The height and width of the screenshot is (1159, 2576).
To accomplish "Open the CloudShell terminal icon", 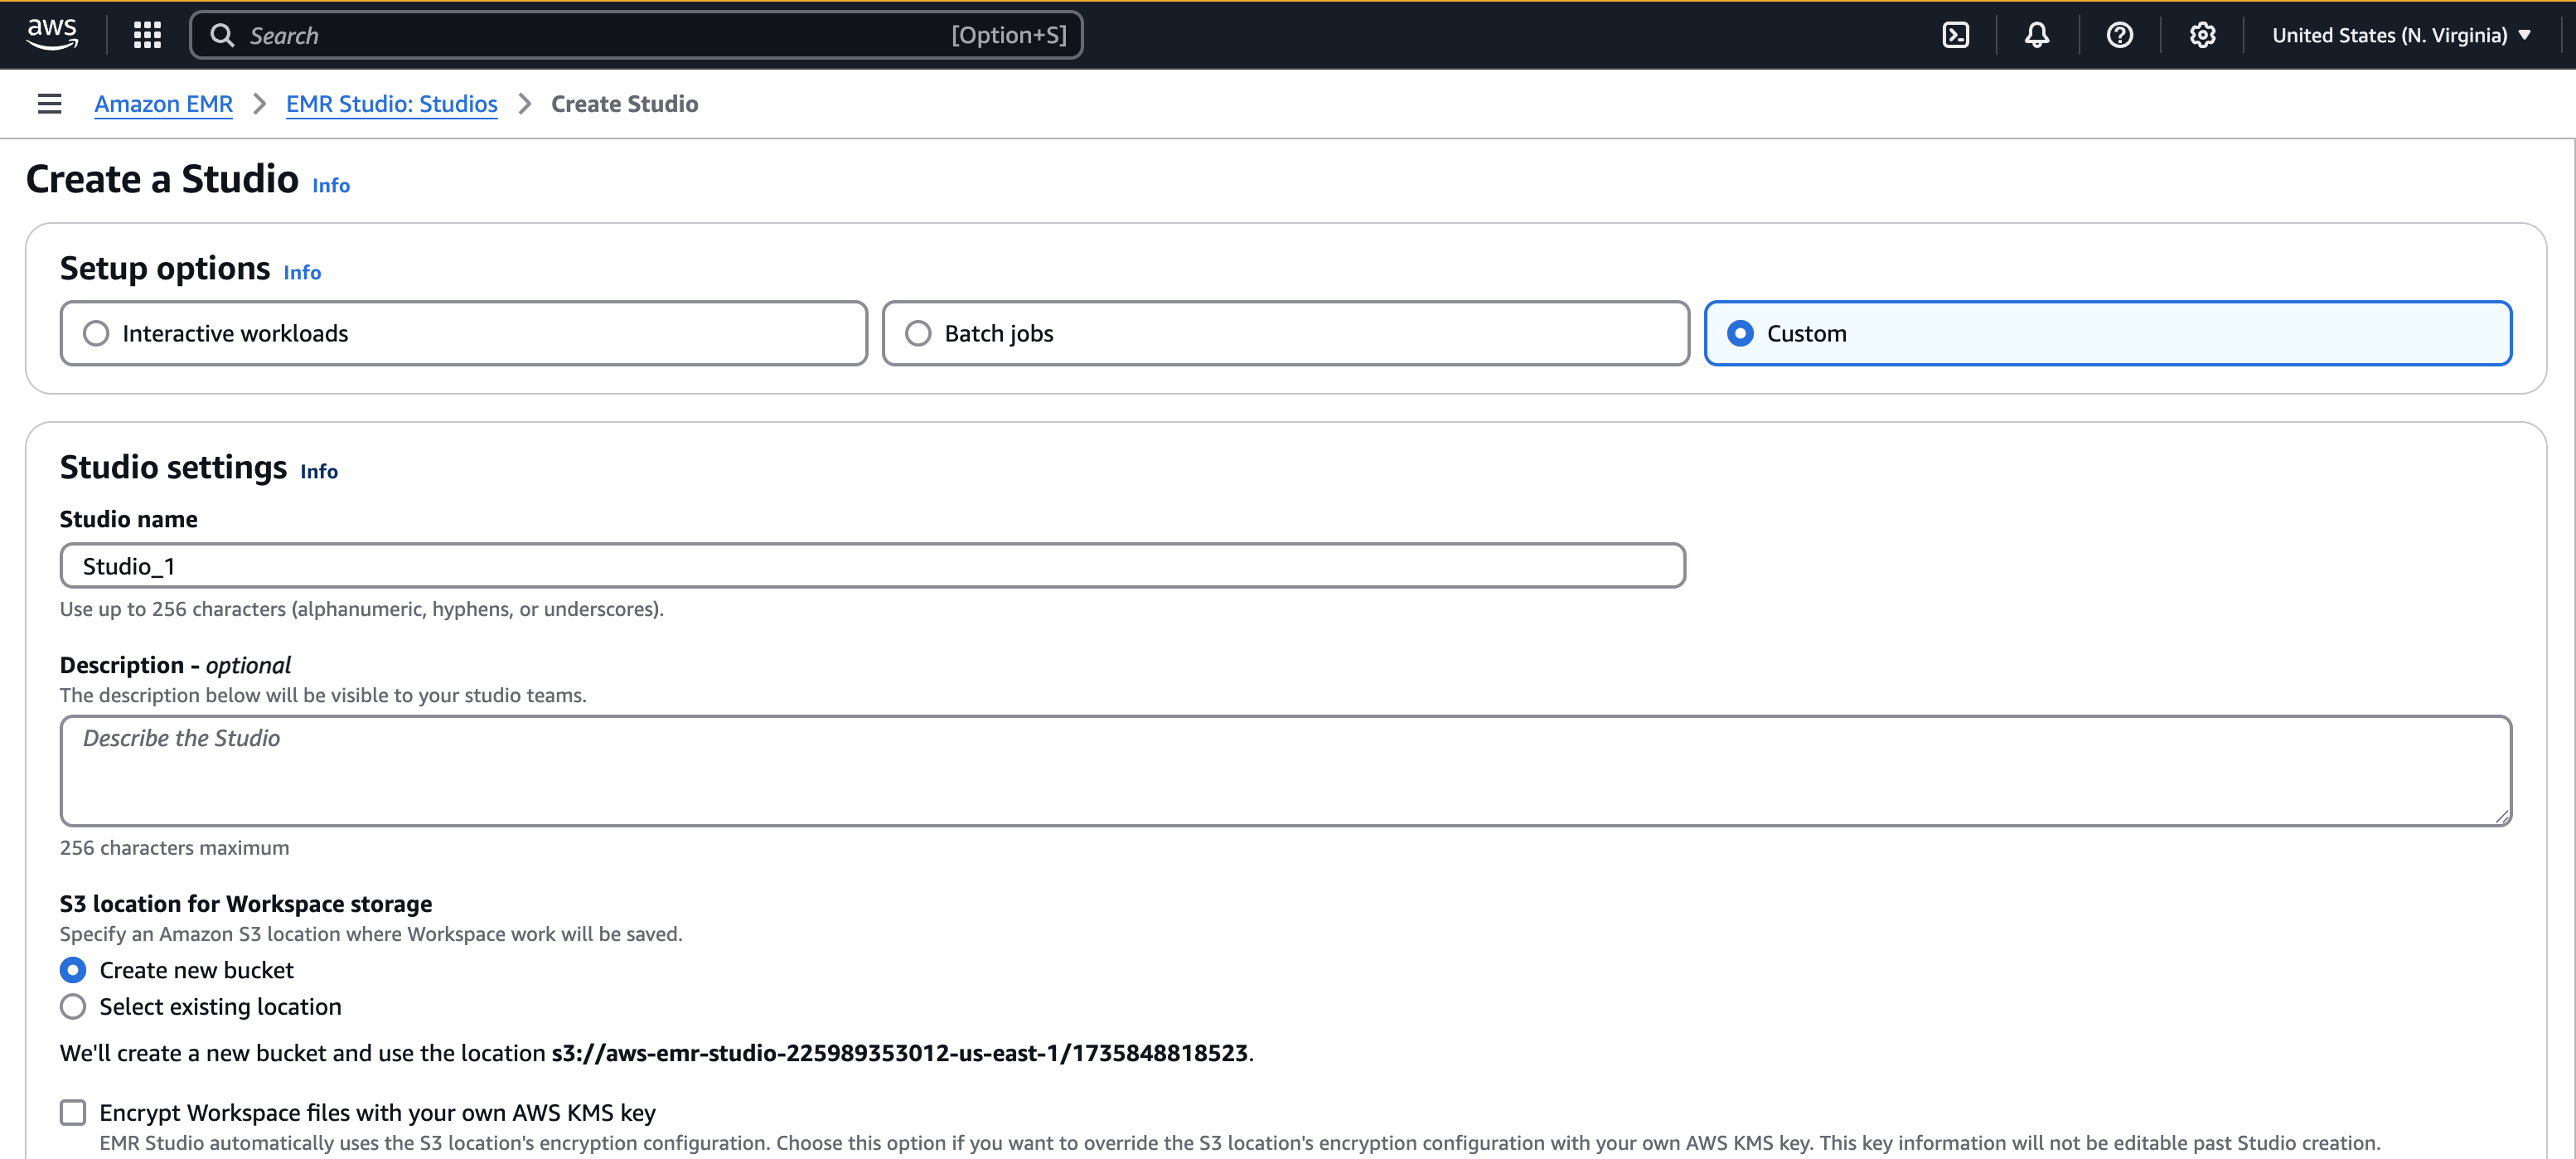I will coord(1957,34).
